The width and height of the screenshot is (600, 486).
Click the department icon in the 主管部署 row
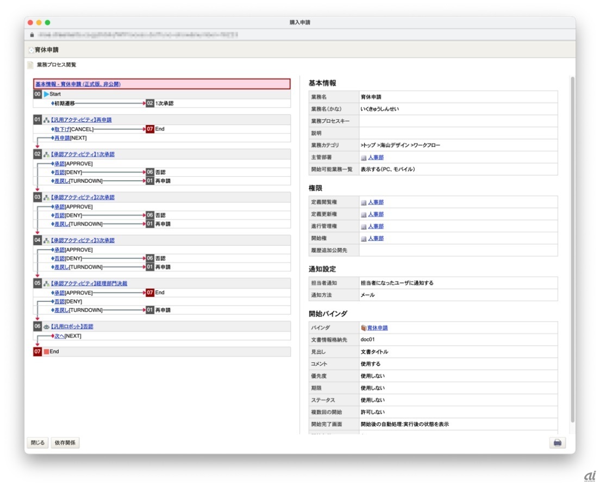(x=364, y=158)
